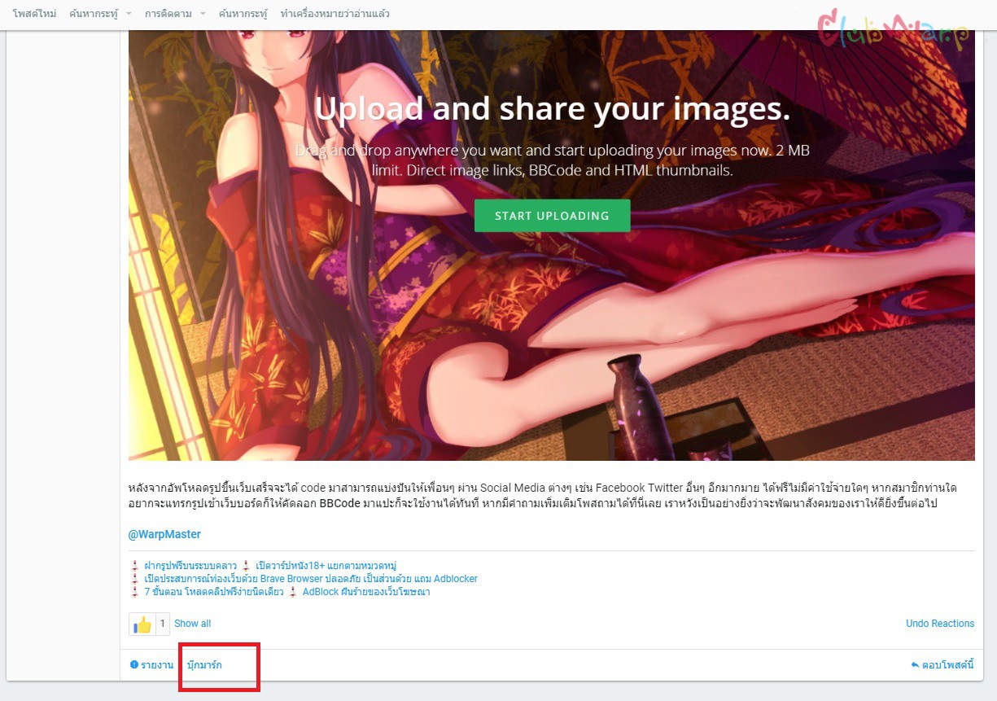Click the report exclamation icon
This screenshot has width=997, height=701.
click(134, 665)
